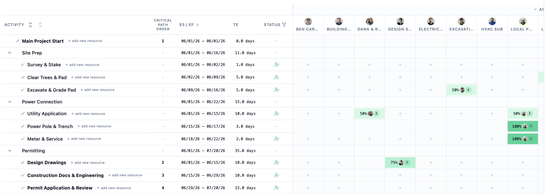Click dates 06/15/26 — 06/17/26

pyautogui.click(x=203, y=126)
